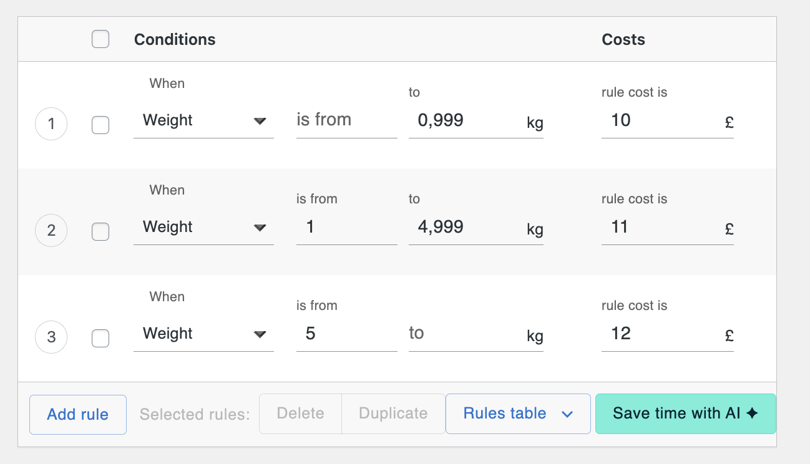The image size is (810, 464).
Task: Click the Delete button
Action: point(300,413)
